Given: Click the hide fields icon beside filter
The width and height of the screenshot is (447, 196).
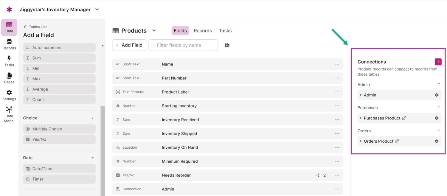Looking at the screenshot, I should (x=227, y=45).
